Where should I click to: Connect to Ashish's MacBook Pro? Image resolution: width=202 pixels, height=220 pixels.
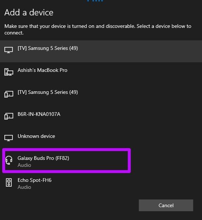point(43,70)
